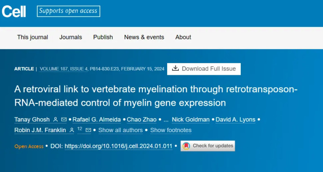Click the Check for updates button
Screen dimensions: 323x172
[208, 146]
